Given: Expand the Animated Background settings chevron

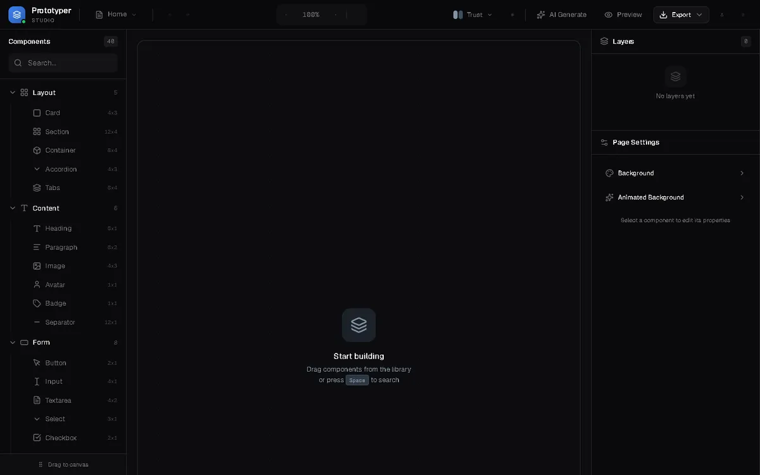Looking at the screenshot, I should (742, 198).
